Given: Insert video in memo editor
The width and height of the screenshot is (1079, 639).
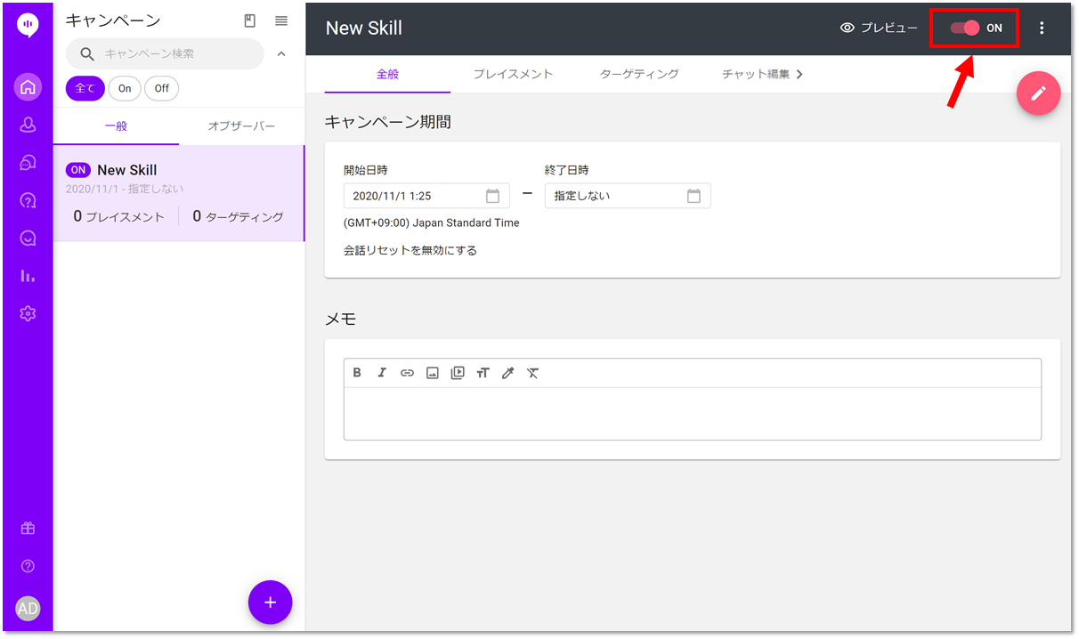Looking at the screenshot, I should tap(458, 373).
